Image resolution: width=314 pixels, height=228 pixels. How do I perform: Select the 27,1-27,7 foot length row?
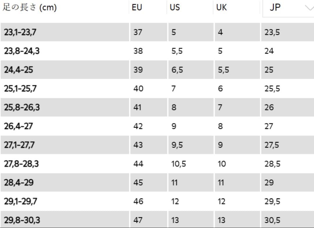coord(19,145)
